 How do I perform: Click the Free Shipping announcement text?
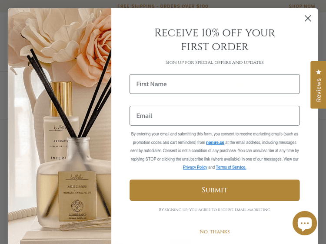pyautogui.click(x=163, y=6)
